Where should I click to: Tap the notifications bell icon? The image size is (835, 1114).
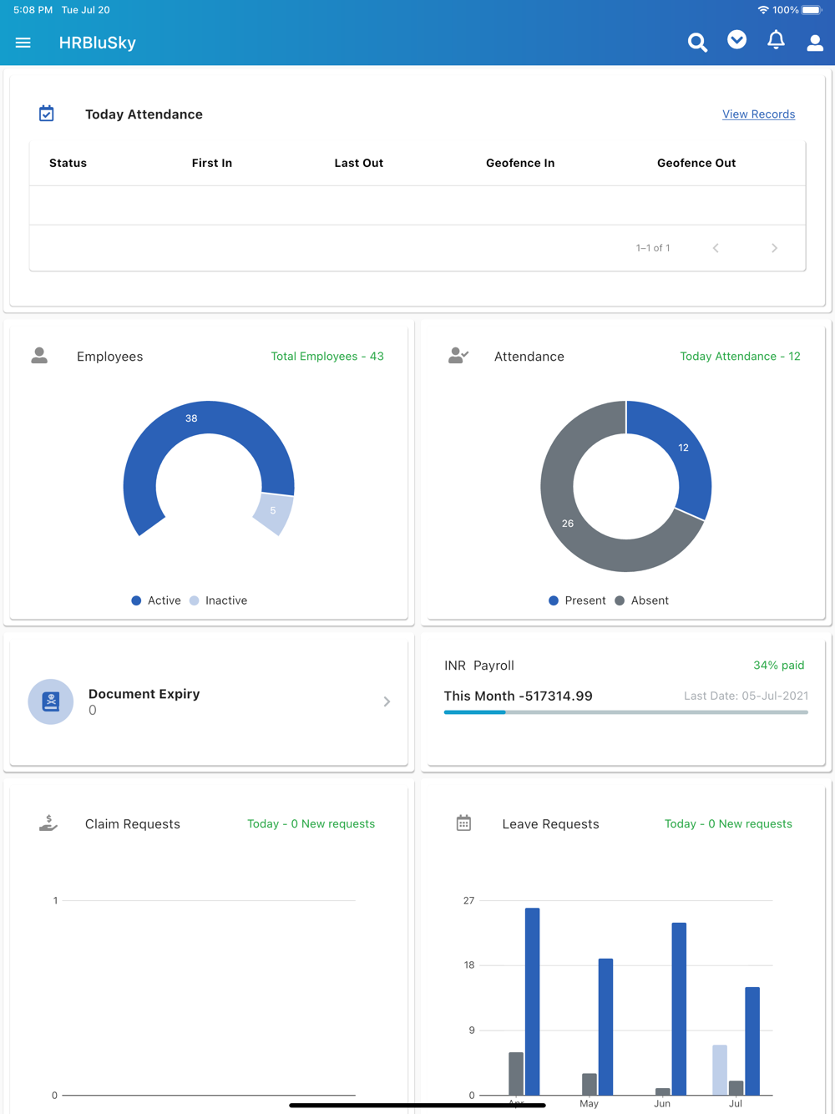(x=776, y=40)
